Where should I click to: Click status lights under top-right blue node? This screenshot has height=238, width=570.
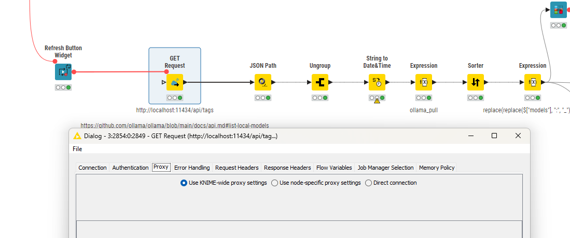click(559, 25)
